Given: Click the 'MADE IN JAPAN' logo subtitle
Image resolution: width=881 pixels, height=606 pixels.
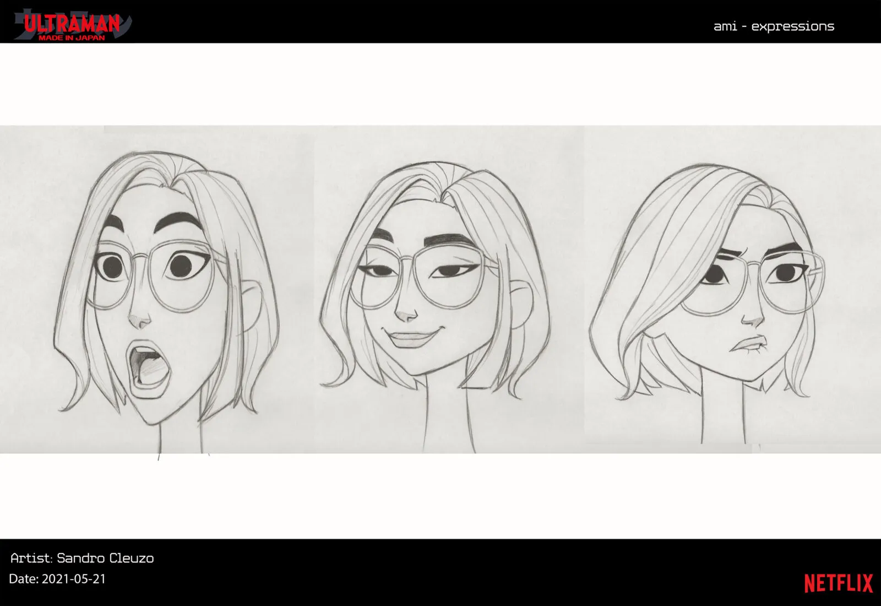Looking at the screenshot, I should point(72,37).
